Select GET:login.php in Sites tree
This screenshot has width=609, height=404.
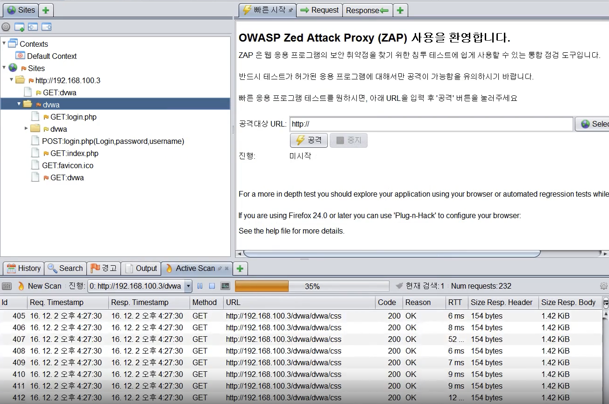coord(73,117)
